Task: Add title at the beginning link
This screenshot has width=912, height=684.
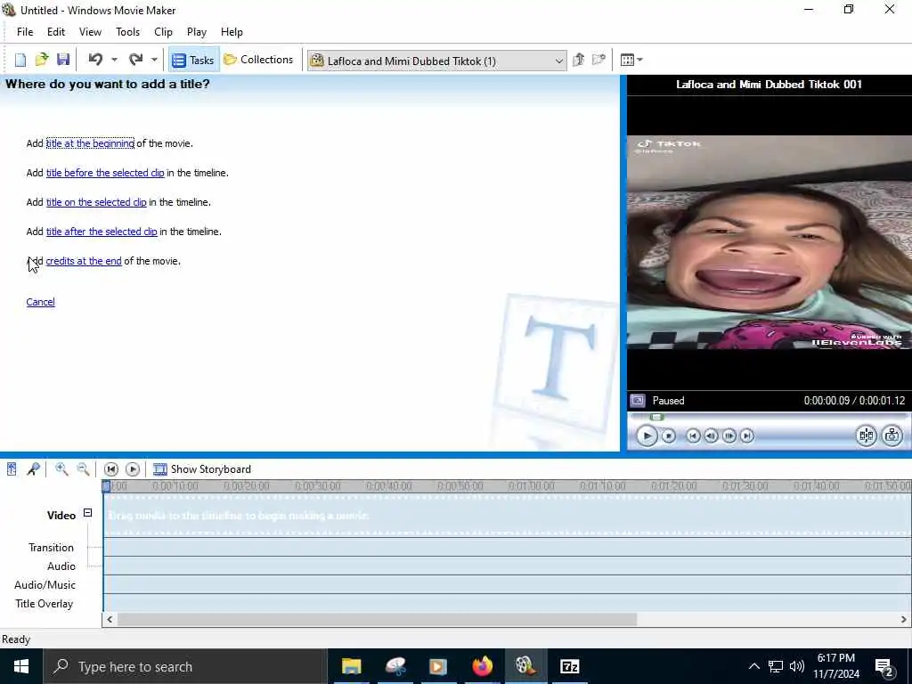Action: point(90,143)
